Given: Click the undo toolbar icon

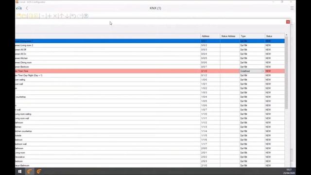Looking at the screenshot, I should coord(73,16).
